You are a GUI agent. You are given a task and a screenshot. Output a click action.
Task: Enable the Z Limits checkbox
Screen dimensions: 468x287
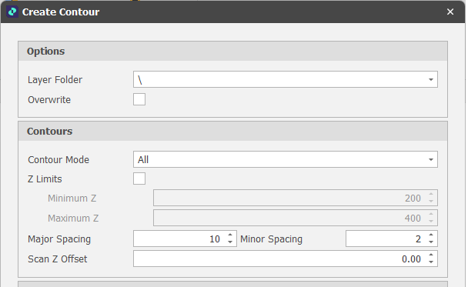(x=139, y=179)
